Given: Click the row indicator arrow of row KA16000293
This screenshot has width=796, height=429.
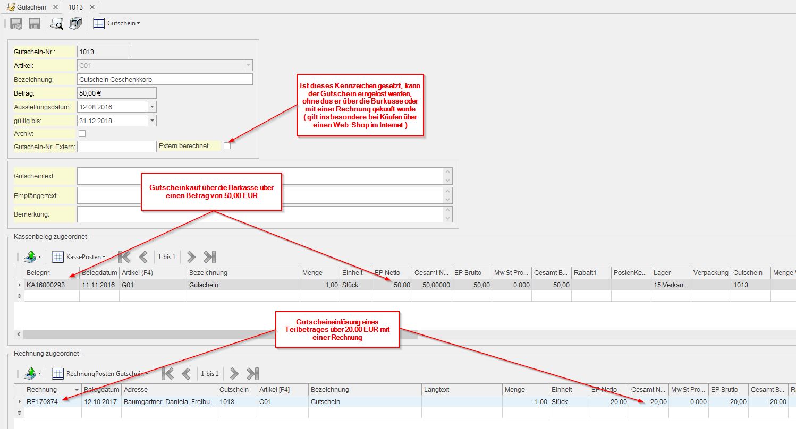Looking at the screenshot, I should (20, 285).
